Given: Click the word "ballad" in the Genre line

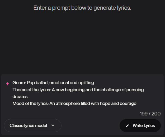Looking at the screenshot, I should (42, 83).
